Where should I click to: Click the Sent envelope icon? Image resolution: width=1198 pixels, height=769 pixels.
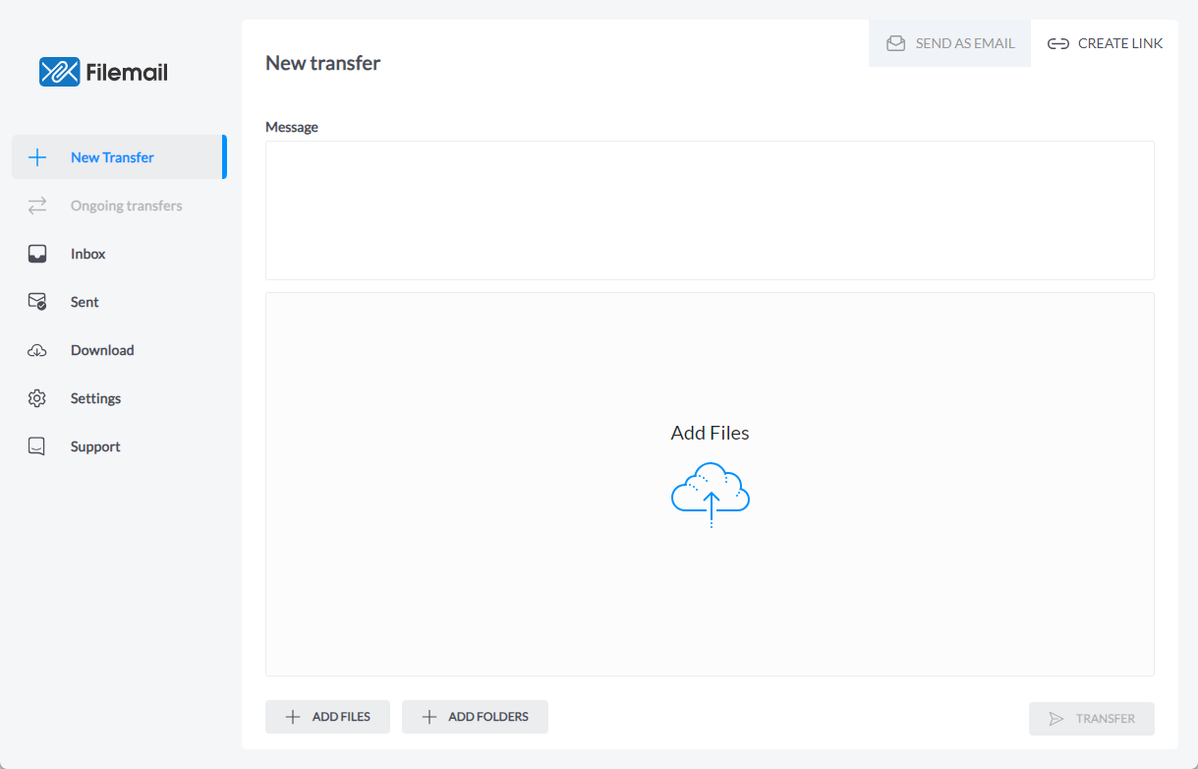(x=37, y=302)
